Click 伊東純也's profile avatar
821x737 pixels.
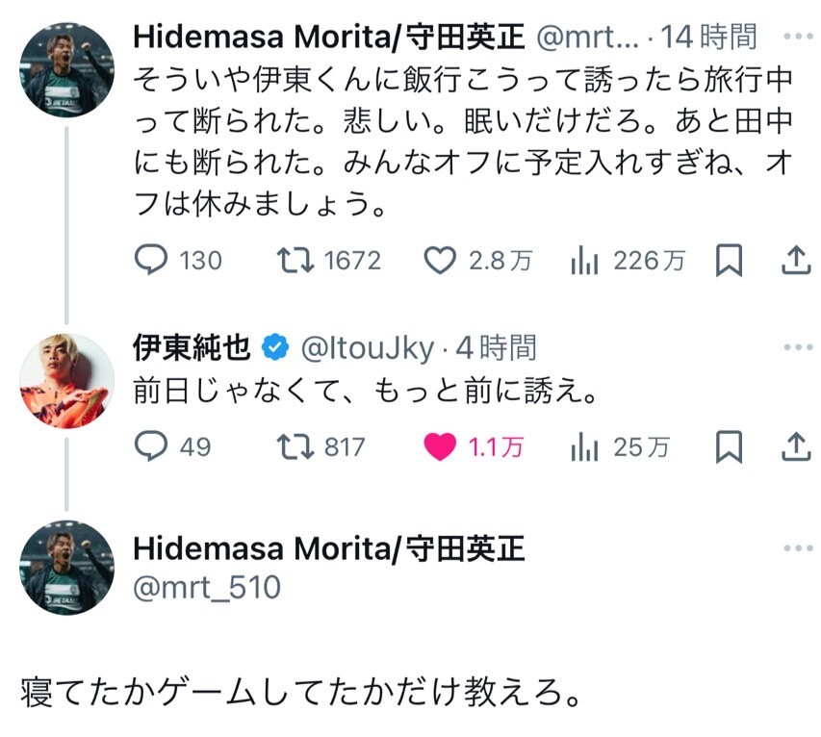(x=66, y=381)
